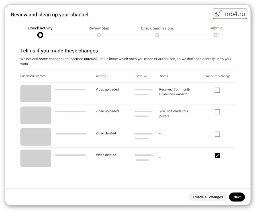Click the 'Check activity' step label
The image size is (255, 212).
[40, 28]
